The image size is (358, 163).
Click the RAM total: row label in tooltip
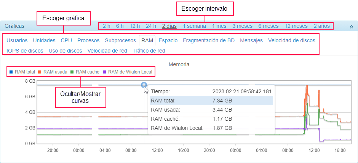click(163, 101)
